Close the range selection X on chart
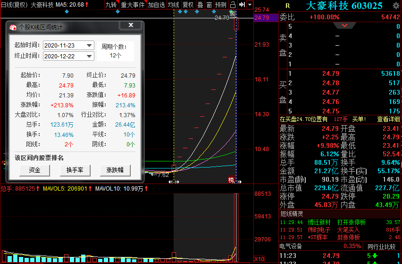Image resolution: width=402 pixels, height=264 pixels. point(232,14)
